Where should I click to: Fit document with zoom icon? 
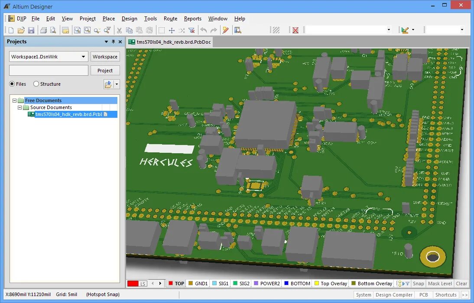pyautogui.click(x=78, y=30)
